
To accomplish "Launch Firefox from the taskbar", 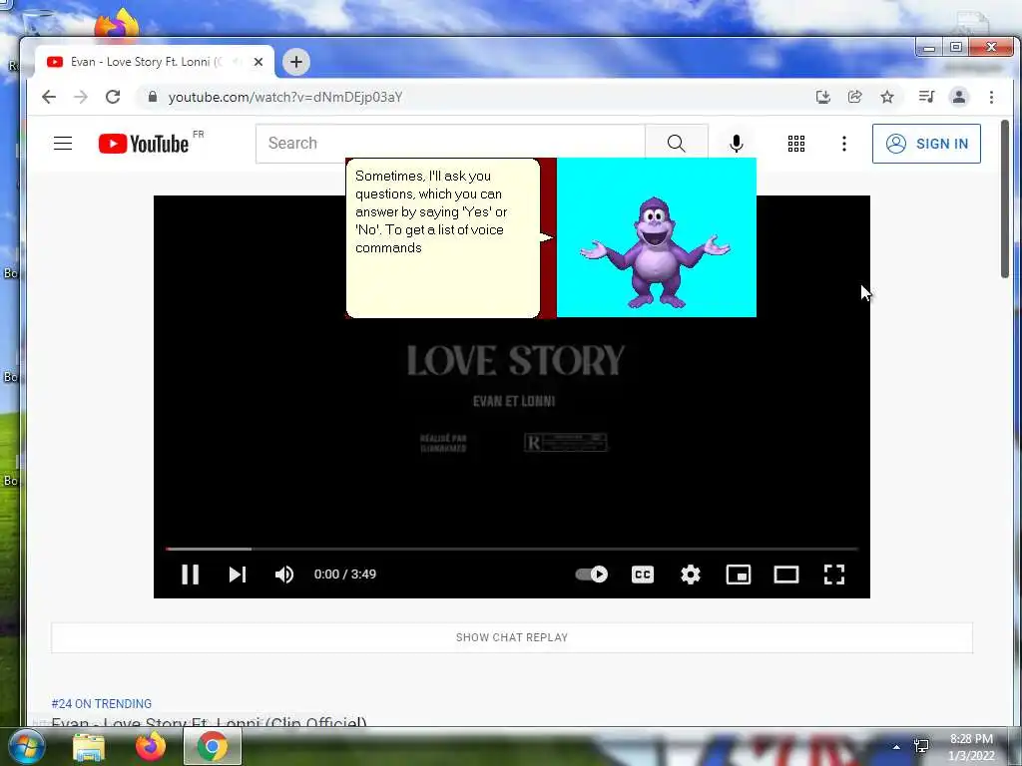I will [150, 746].
